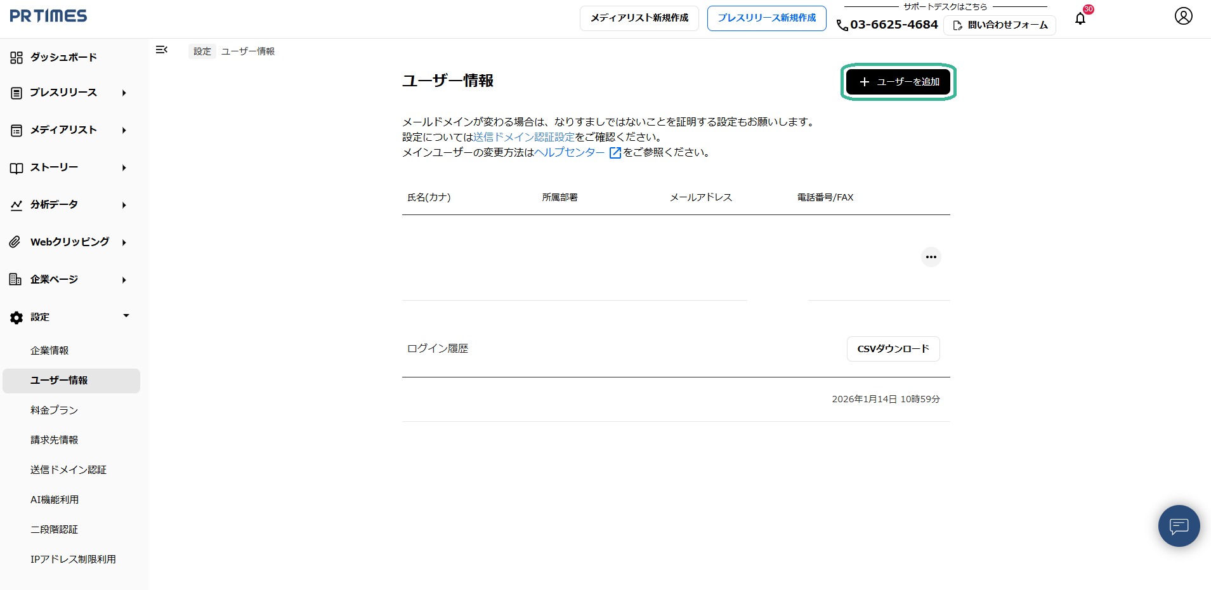1211x590 pixels.
Task: Collapse the left navigation sidebar
Action: [162, 49]
